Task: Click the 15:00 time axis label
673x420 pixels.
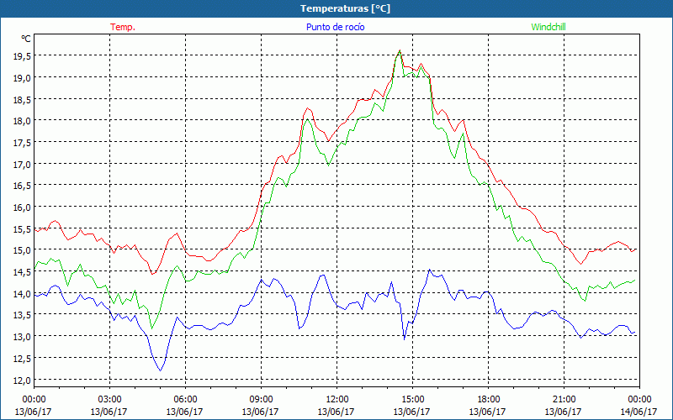Action: click(412, 400)
